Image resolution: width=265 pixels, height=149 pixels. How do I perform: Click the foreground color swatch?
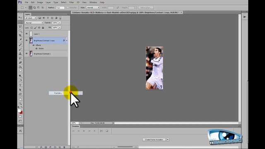point(19,111)
